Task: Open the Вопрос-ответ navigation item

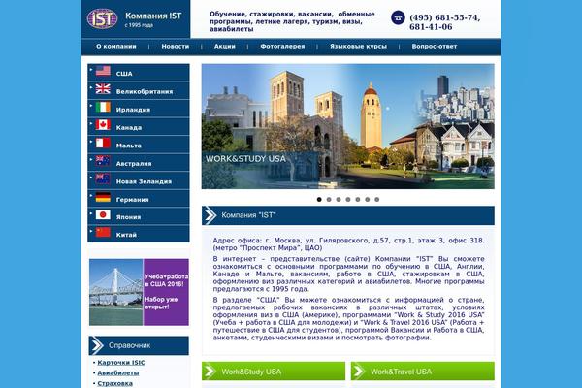Action: coord(435,47)
